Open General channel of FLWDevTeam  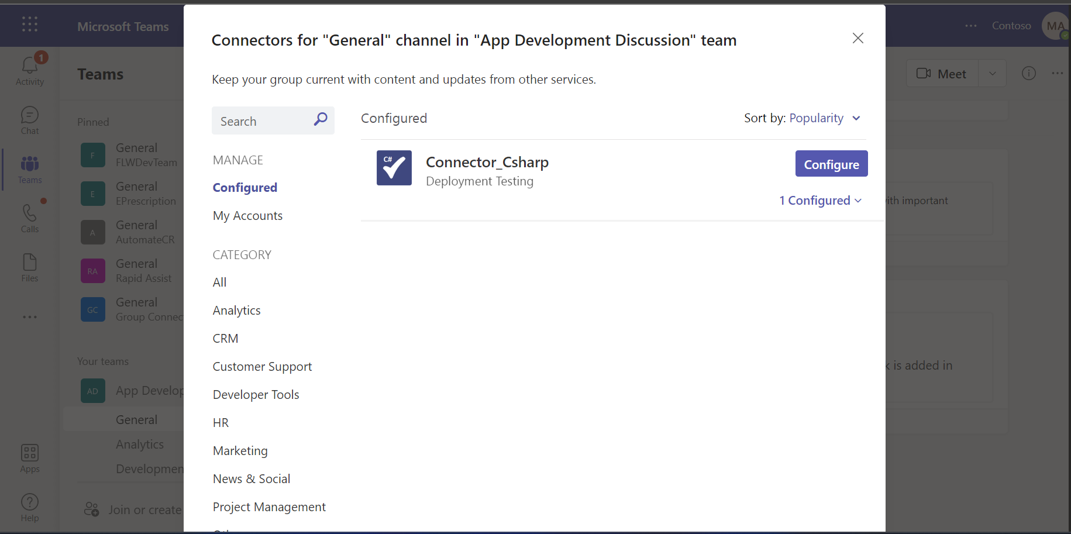click(136, 148)
